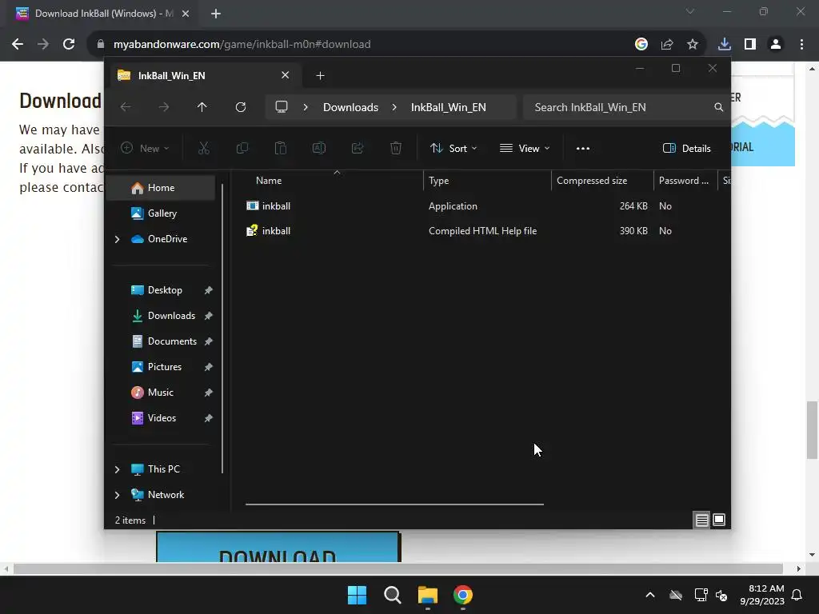The image size is (819, 614).
Task: Open Gallery in navigation pane
Action: [x=161, y=213]
